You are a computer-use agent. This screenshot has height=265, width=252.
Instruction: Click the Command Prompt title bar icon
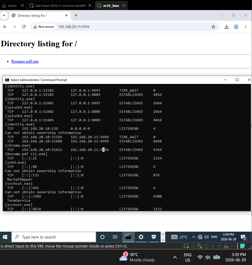7,80
